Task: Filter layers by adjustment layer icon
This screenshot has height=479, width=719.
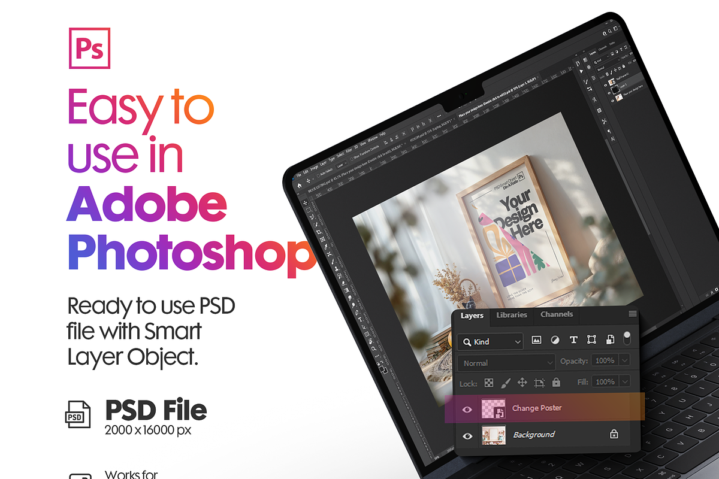Action: pyautogui.click(x=555, y=340)
